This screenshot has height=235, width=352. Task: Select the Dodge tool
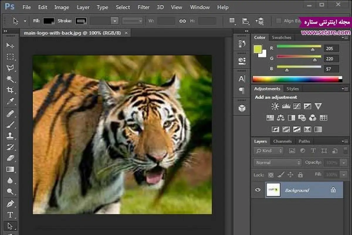pyautogui.click(x=10, y=192)
